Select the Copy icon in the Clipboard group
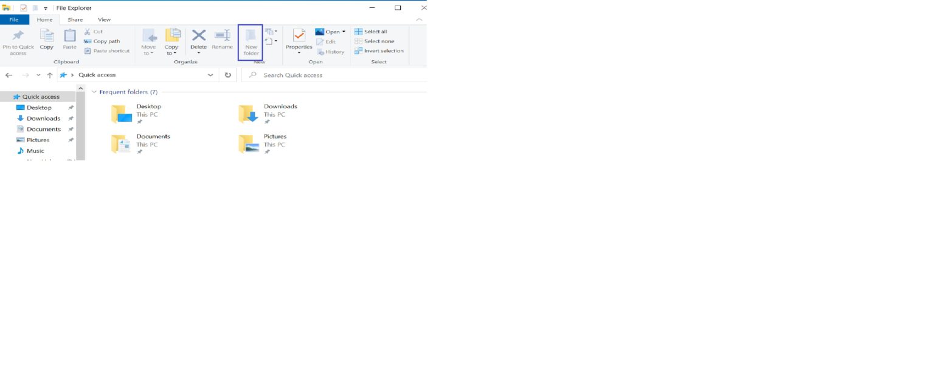 46,40
